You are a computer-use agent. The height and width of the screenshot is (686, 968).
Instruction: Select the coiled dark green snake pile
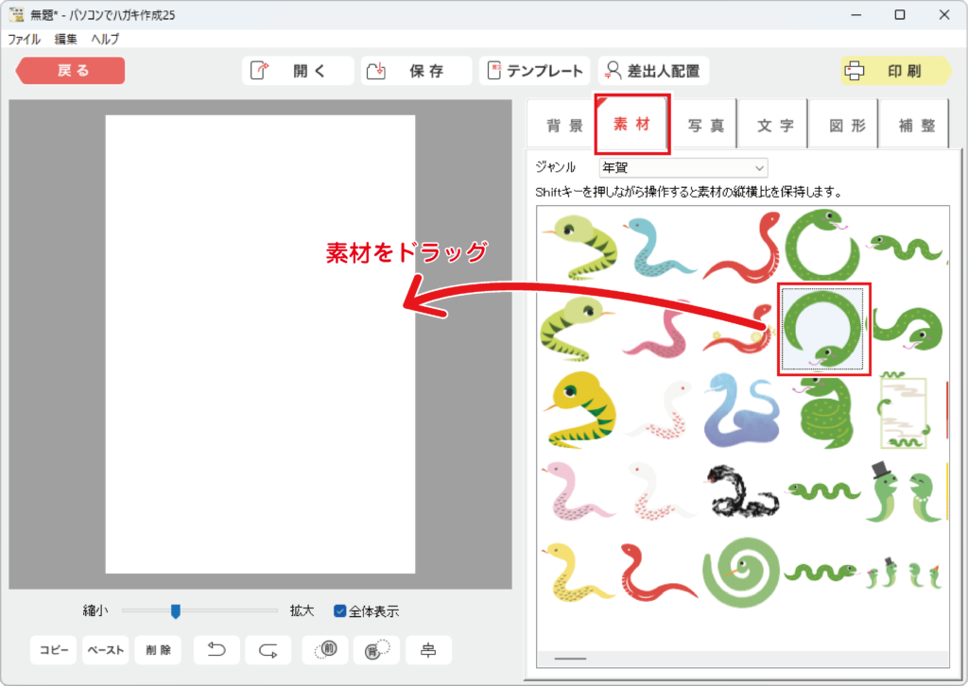824,412
